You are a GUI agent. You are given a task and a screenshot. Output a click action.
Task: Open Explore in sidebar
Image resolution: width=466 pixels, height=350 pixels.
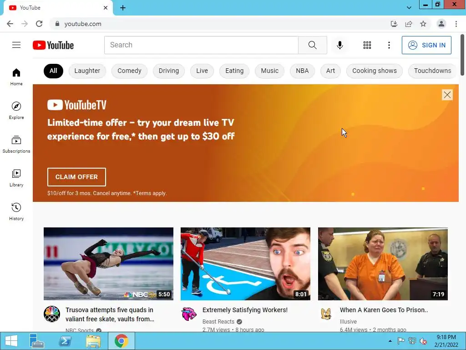click(16, 110)
